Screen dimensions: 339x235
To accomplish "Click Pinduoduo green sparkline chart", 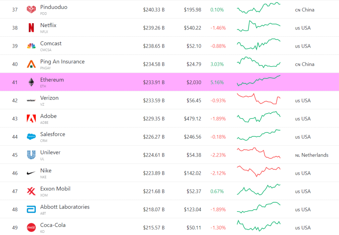I will pyautogui.click(x=259, y=8).
